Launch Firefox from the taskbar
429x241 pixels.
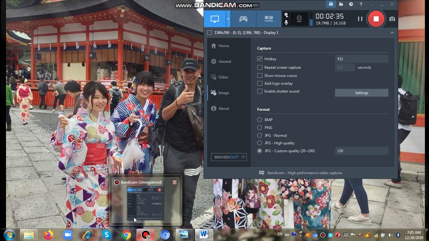click(48, 235)
